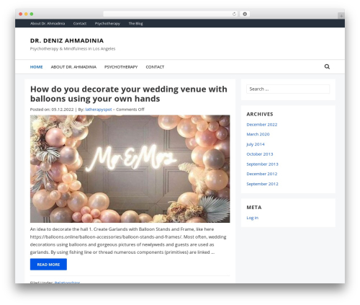Select the HOME menu item

tap(36, 67)
